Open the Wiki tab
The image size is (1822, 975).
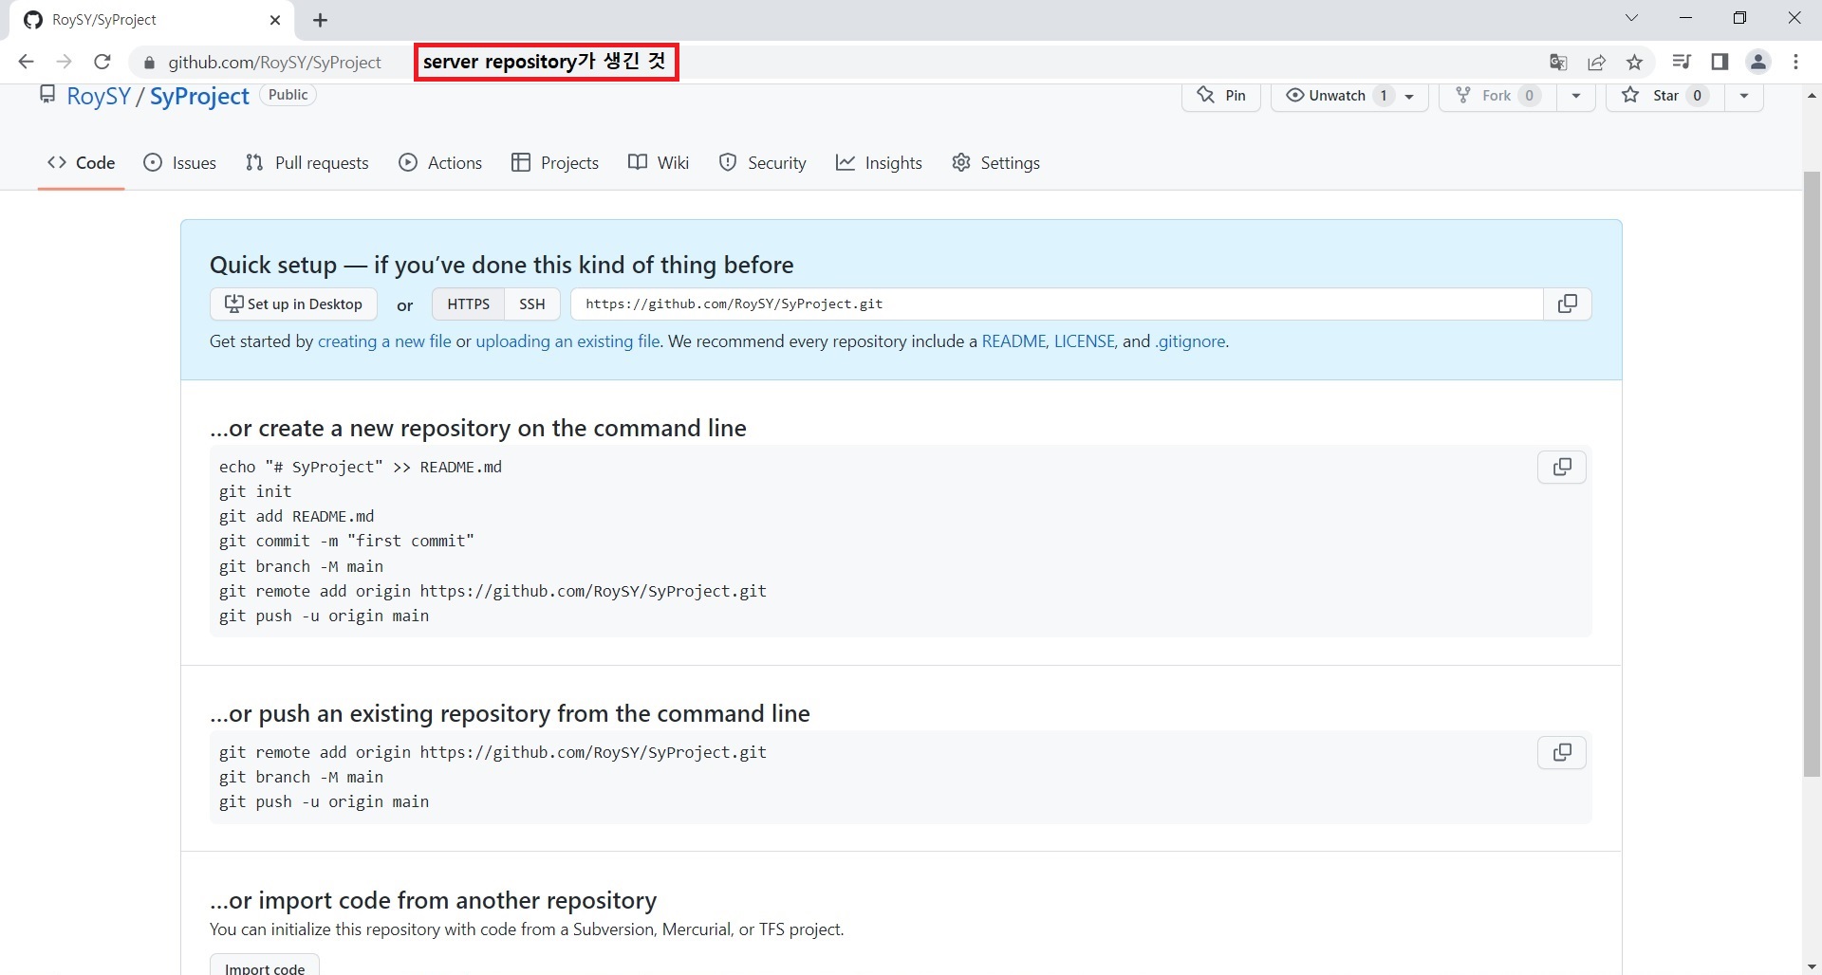(659, 163)
